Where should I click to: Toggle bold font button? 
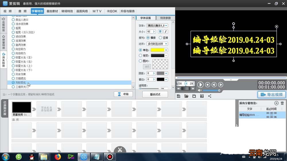pos(160,32)
